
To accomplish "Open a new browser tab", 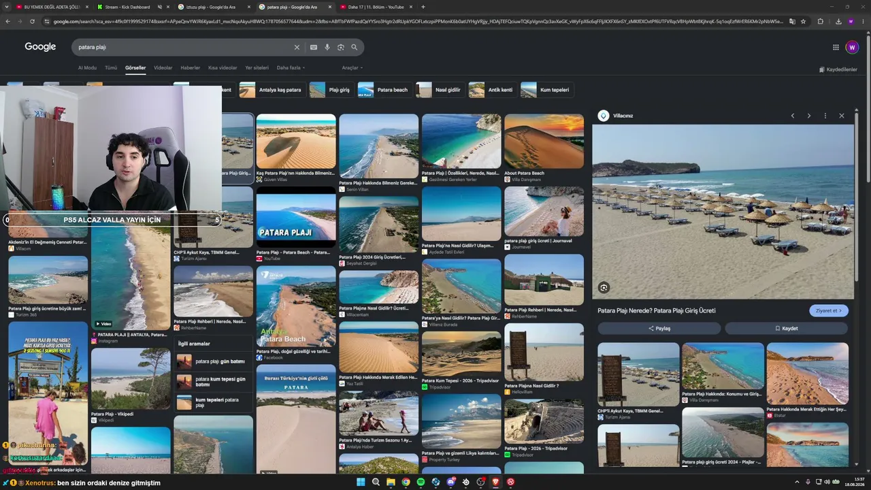I will click(x=423, y=7).
